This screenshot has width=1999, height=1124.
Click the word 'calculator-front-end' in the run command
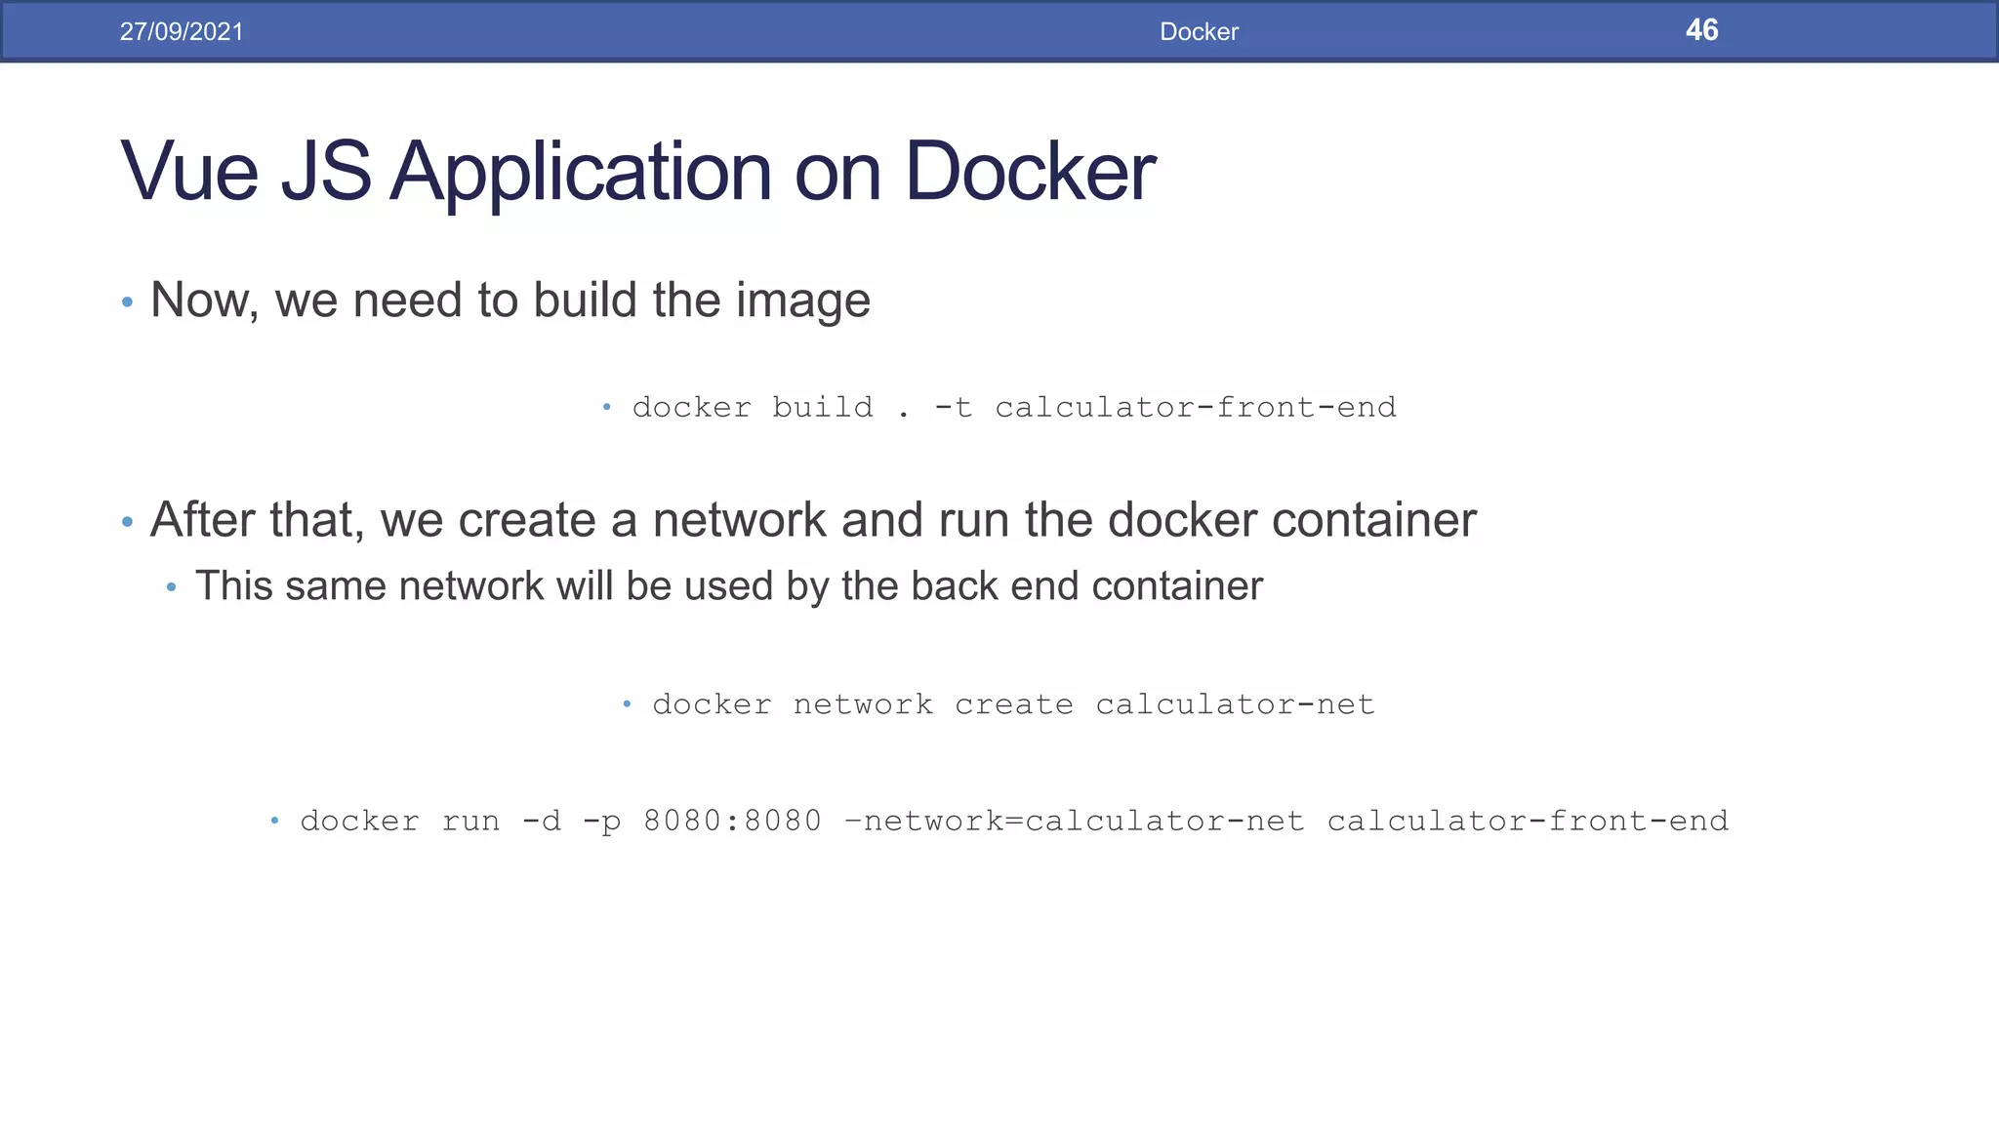[x=1528, y=821]
